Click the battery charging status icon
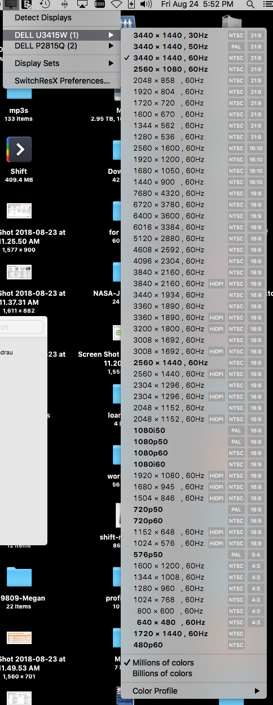The width and height of the screenshot is (273, 705). pyautogui.click(x=131, y=5)
